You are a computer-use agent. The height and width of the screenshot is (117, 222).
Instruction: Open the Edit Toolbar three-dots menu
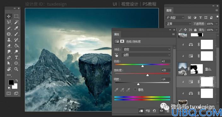coord(9,75)
